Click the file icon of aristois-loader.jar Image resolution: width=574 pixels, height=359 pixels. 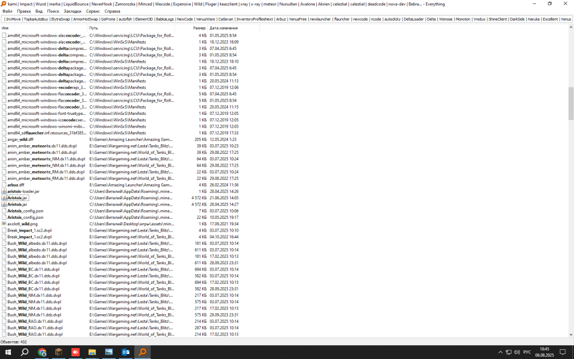pyautogui.click(x=4, y=191)
